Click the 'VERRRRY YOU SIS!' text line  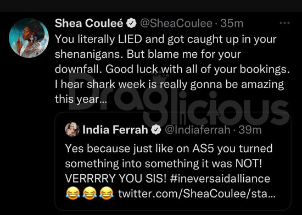116,179
